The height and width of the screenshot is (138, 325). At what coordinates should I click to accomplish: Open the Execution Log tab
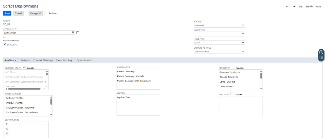(65, 60)
